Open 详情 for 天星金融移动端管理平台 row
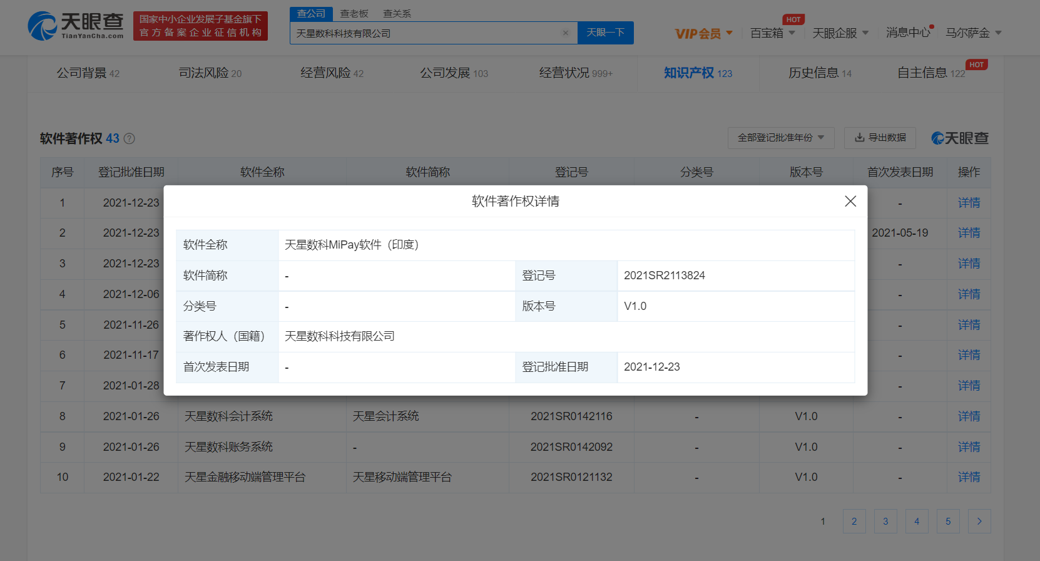 coord(969,477)
